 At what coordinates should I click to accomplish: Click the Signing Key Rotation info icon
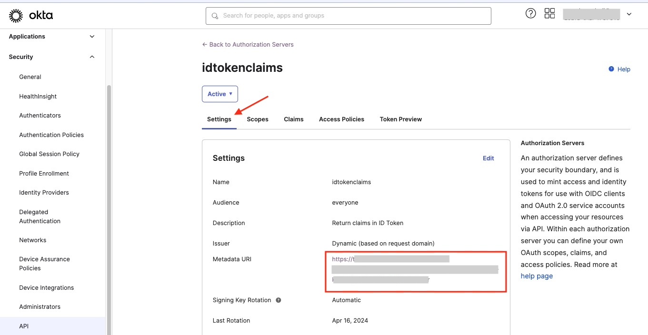point(279,300)
